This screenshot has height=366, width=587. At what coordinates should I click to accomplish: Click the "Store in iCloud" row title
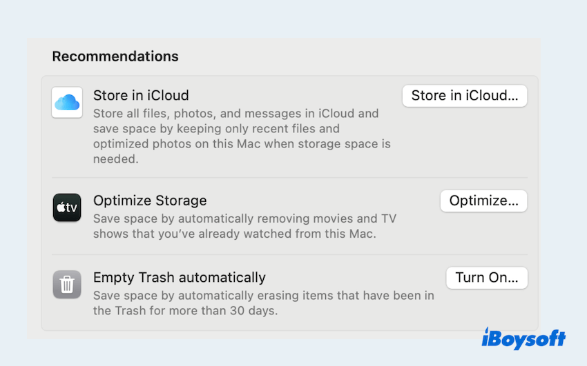pyautogui.click(x=141, y=96)
